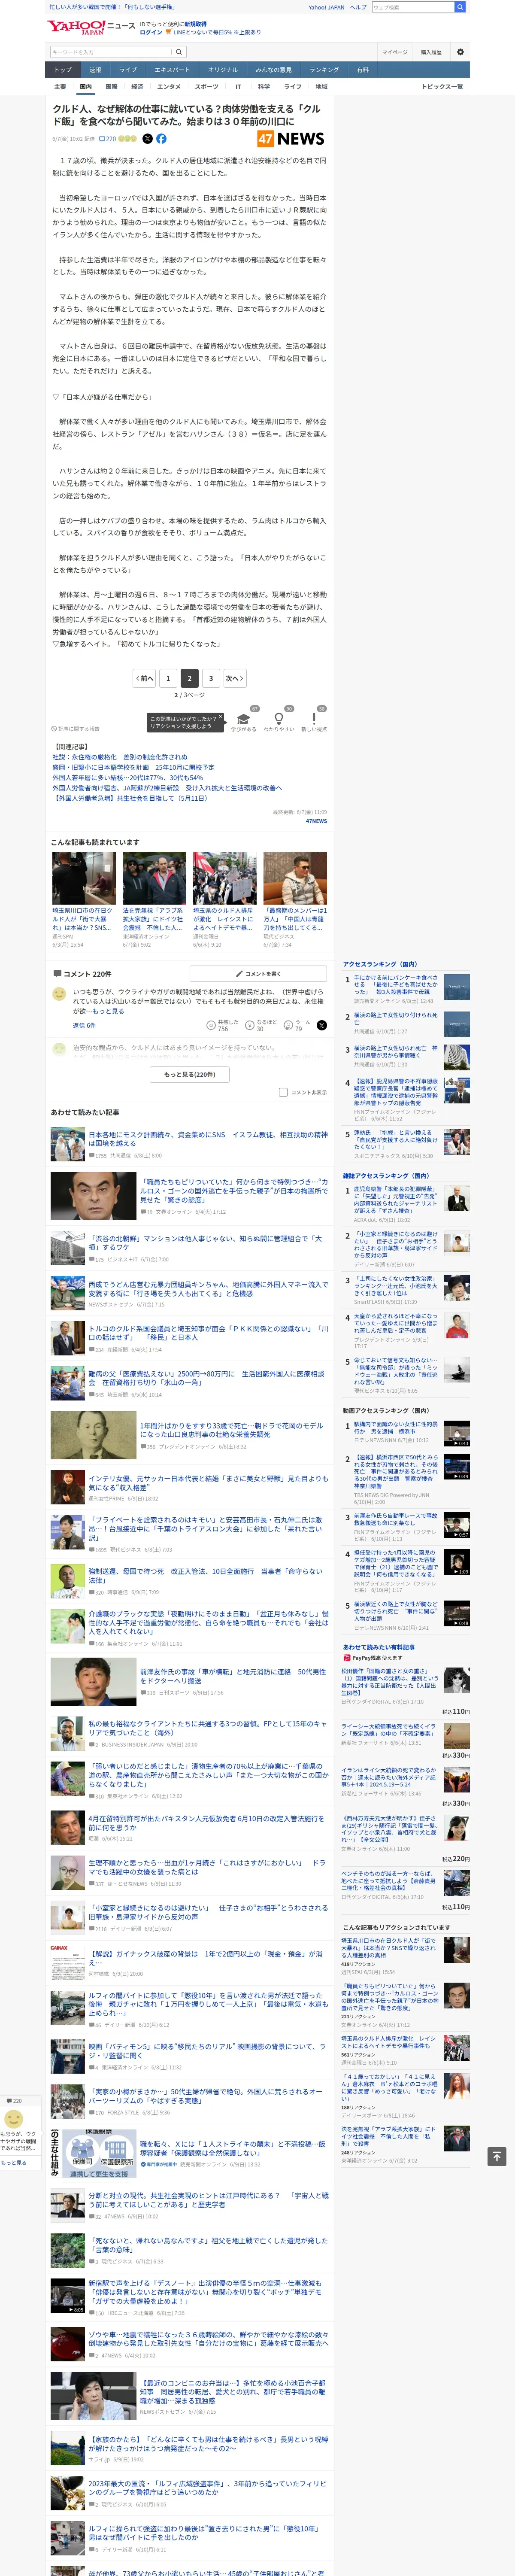This screenshot has width=515, height=2576.
Task: Click 返信 6件 replies link
Action: 84,1025
